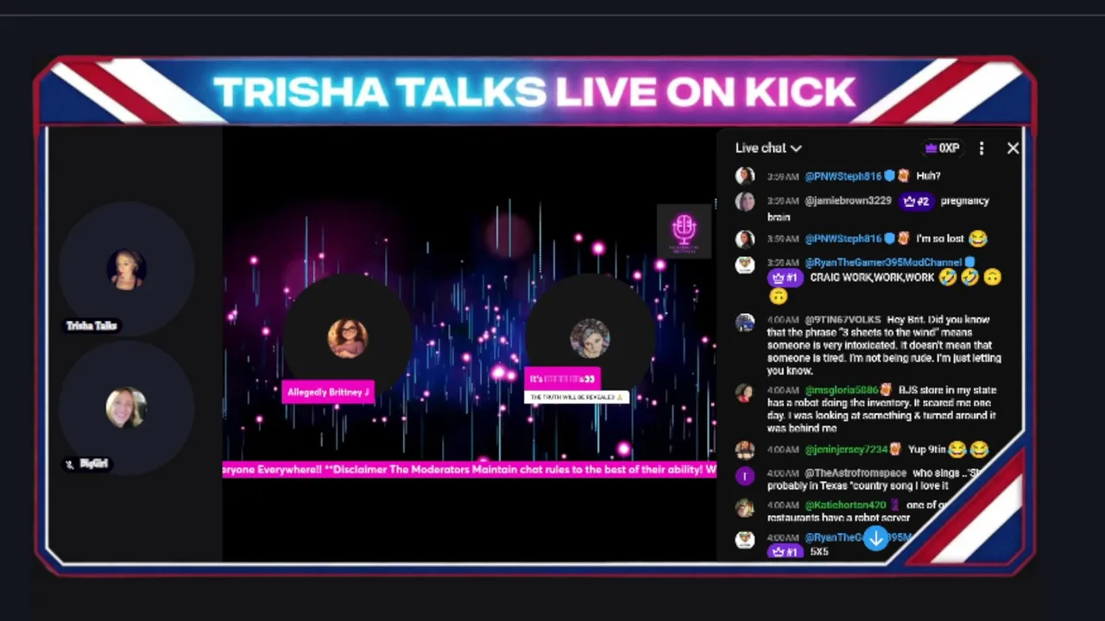Click the "Yup 9tin" chat message
Viewport: 1105px width, 621px height.
click(948, 449)
